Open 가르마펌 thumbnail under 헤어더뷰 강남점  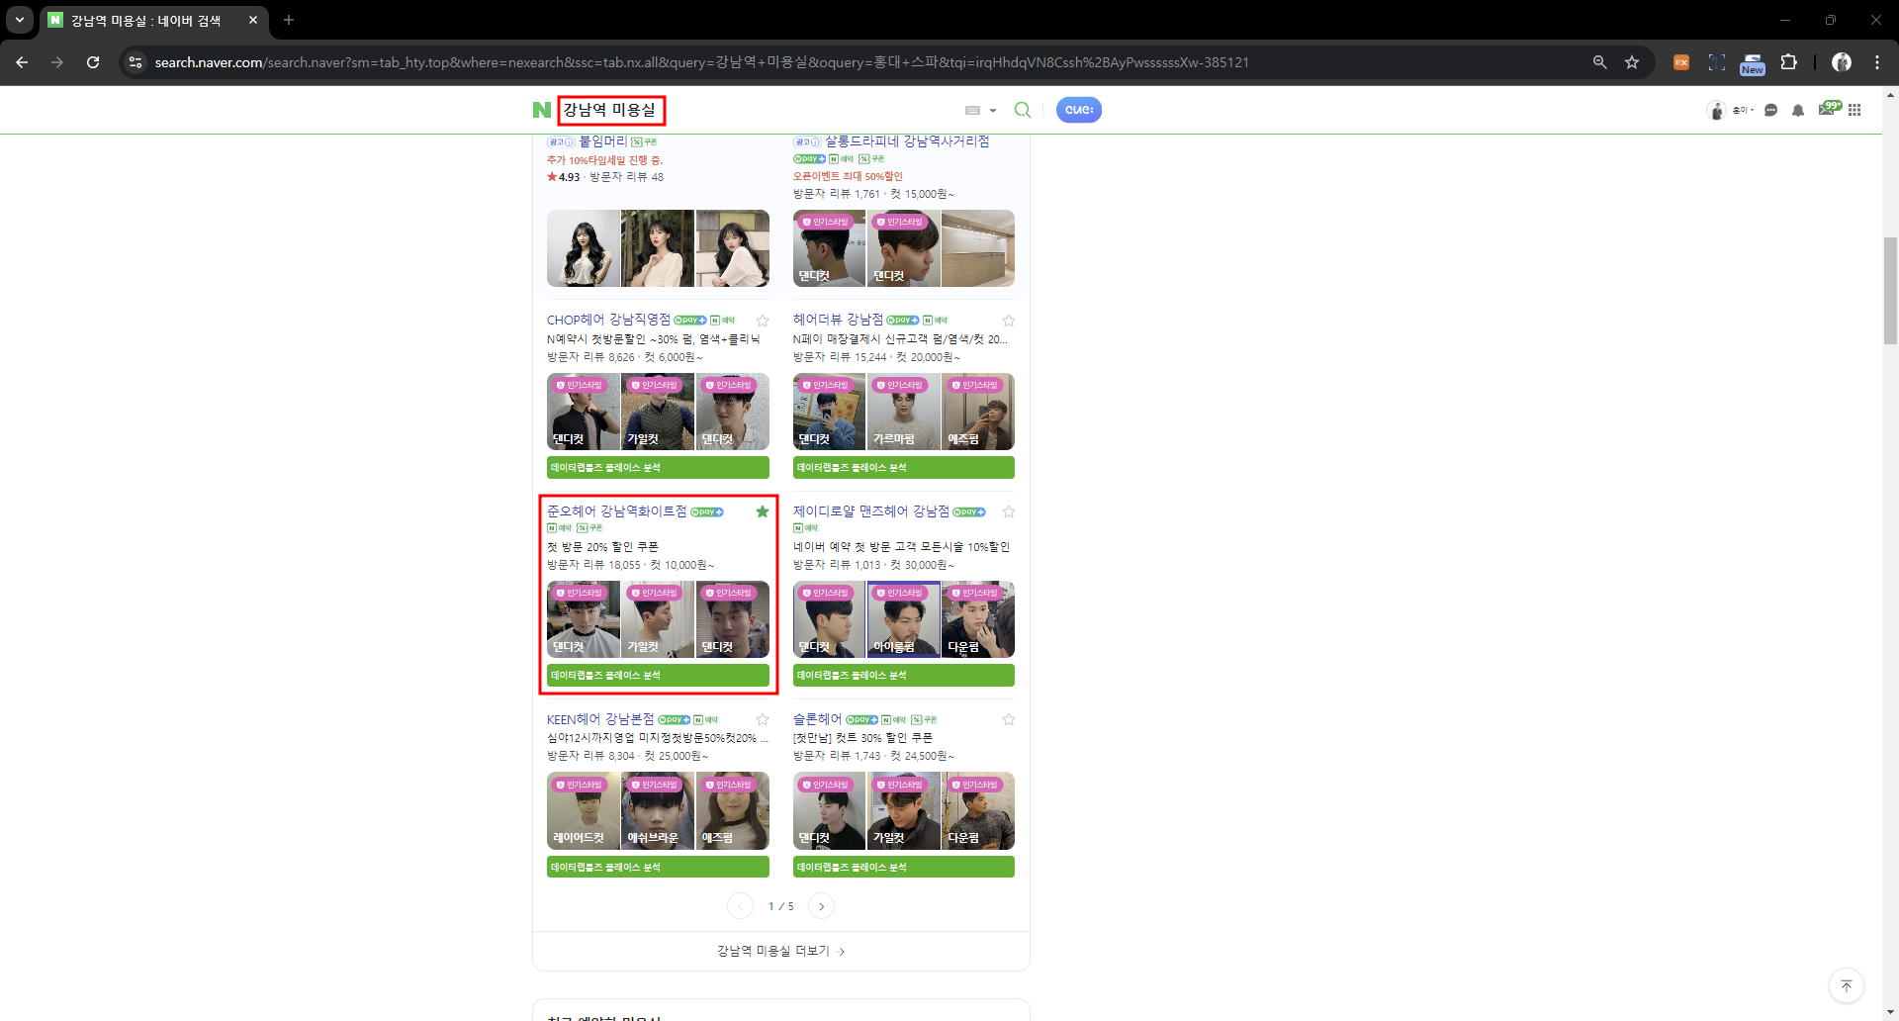[x=904, y=412]
